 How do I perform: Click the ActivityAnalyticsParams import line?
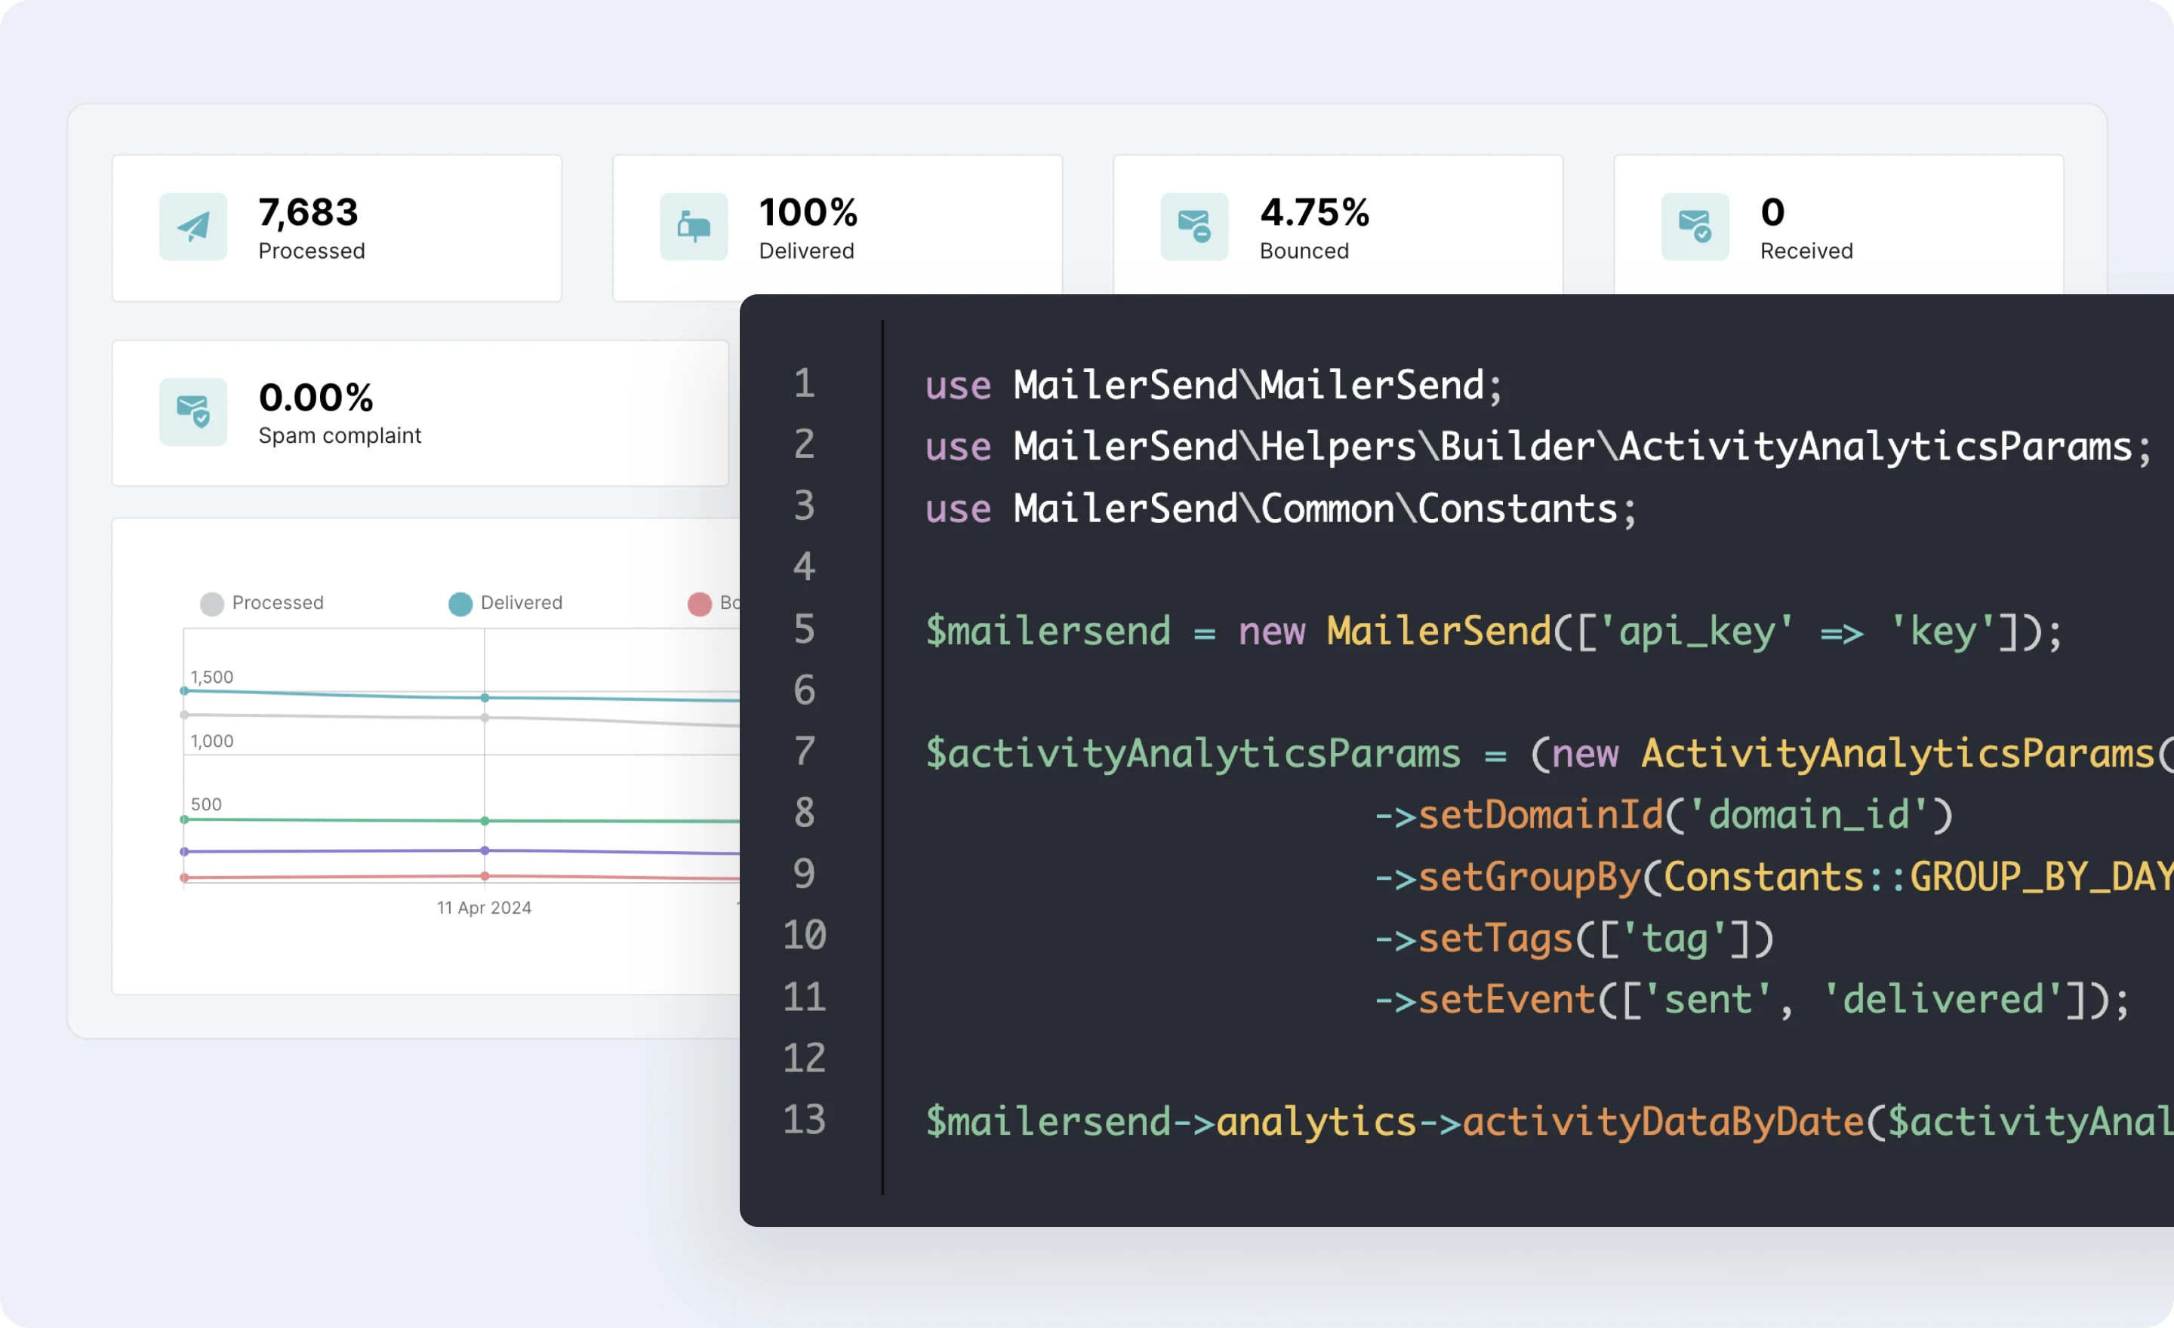coord(1538,446)
